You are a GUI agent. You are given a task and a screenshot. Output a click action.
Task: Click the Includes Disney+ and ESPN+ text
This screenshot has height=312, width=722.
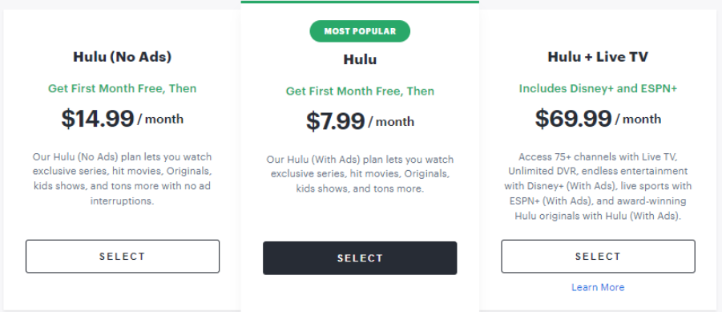tap(598, 88)
